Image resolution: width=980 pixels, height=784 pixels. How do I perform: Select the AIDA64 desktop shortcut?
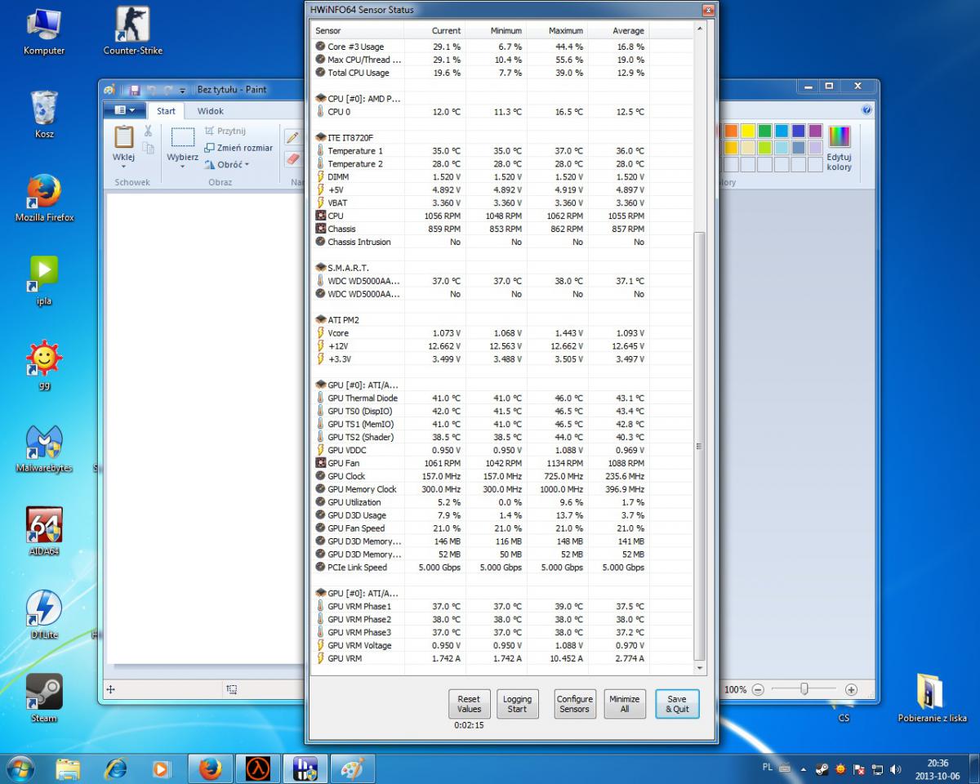(x=44, y=532)
